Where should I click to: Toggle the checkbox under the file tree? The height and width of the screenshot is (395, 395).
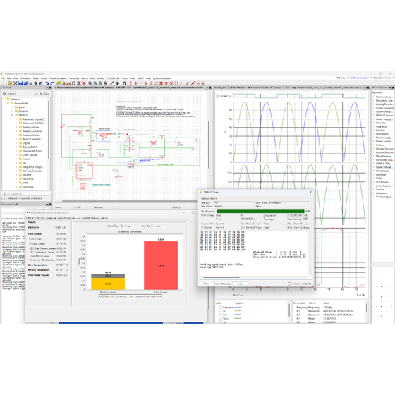click(4, 198)
